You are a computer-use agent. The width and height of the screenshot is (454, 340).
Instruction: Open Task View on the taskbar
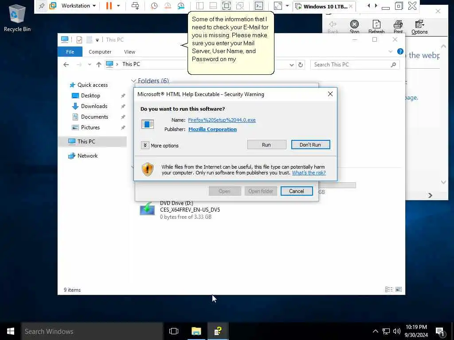click(x=174, y=331)
